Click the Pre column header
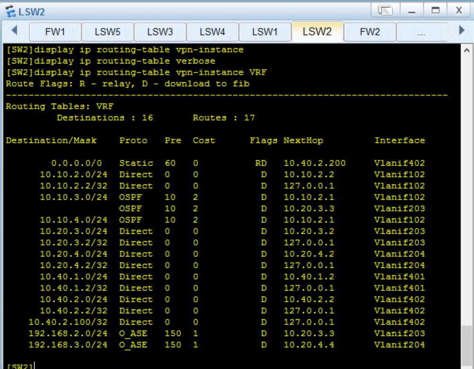The width and height of the screenshot is (474, 369). [173, 141]
